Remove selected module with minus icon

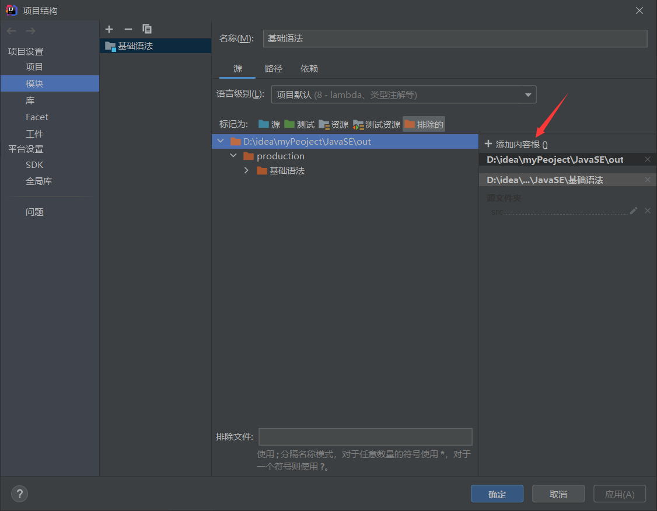(x=128, y=29)
